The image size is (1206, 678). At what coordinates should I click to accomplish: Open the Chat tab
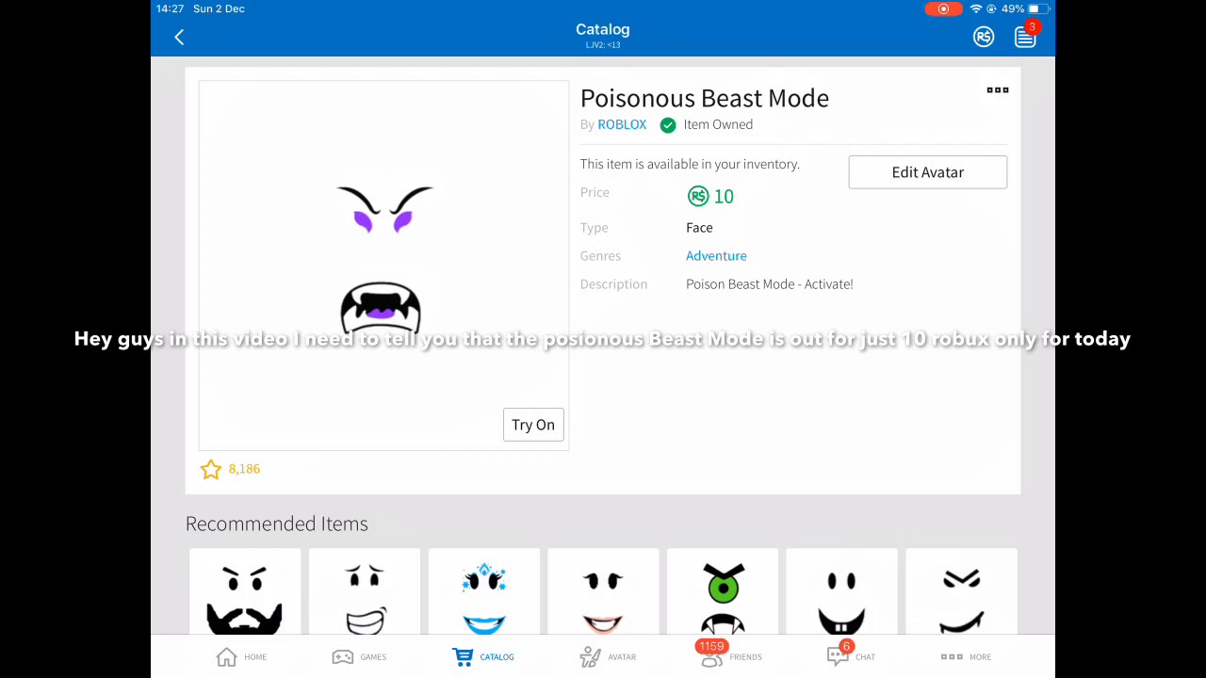pos(851,654)
